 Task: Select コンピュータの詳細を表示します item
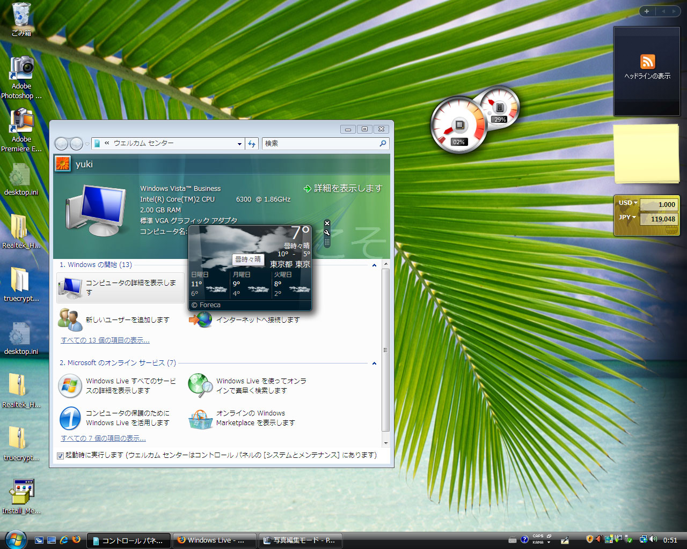click(120, 288)
